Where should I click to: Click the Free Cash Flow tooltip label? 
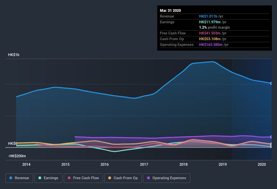pos(173,33)
